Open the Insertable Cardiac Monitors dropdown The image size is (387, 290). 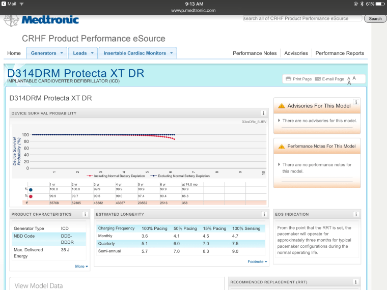[137, 53]
